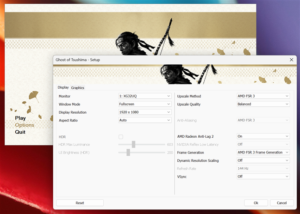Screen dimensions: 300x214
Task: Open the VSync dropdown
Action: pos(263,177)
